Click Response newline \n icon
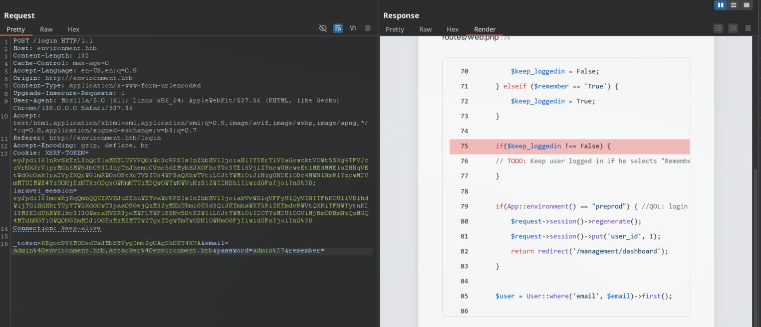761x327 pixels. 733,28
